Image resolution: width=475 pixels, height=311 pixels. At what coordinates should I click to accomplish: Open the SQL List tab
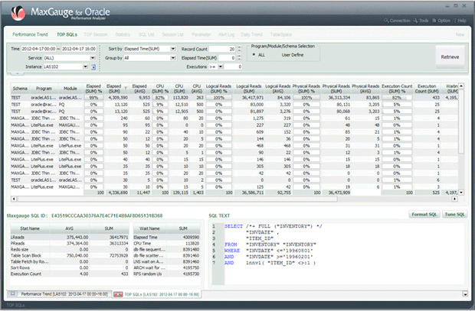pyautogui.click(x=146, y=34)
